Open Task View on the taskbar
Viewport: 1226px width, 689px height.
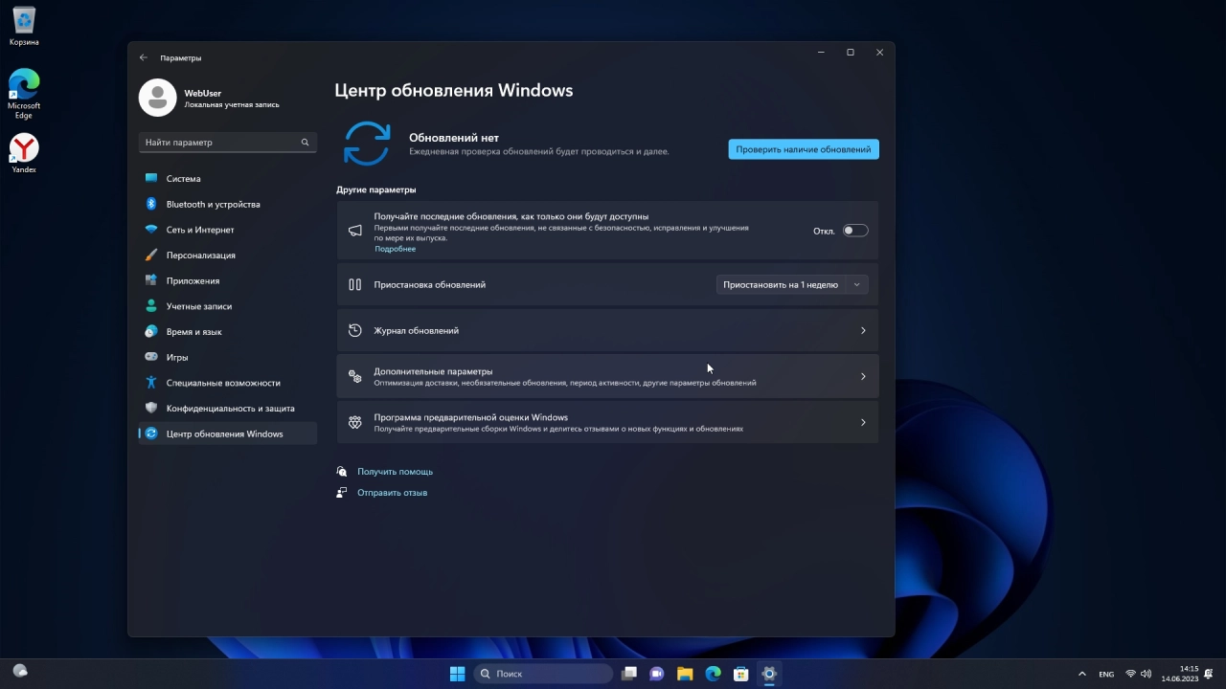pos(629,674)
